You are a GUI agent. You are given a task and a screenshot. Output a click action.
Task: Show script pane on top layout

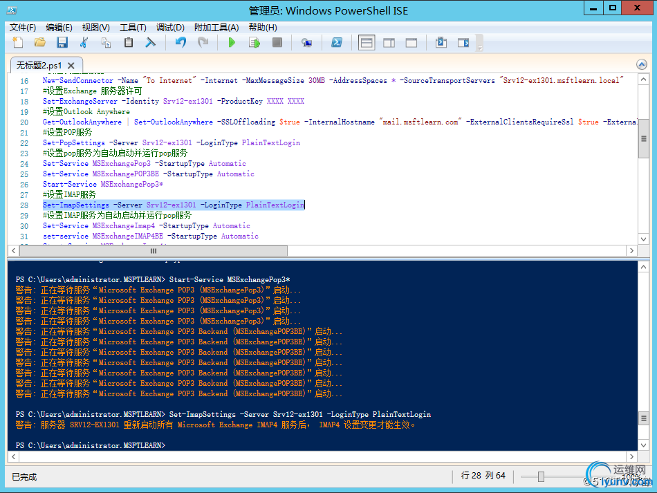tap(367, 43)
